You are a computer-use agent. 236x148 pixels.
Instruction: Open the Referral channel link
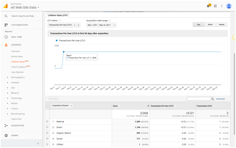tap(60, 122)
